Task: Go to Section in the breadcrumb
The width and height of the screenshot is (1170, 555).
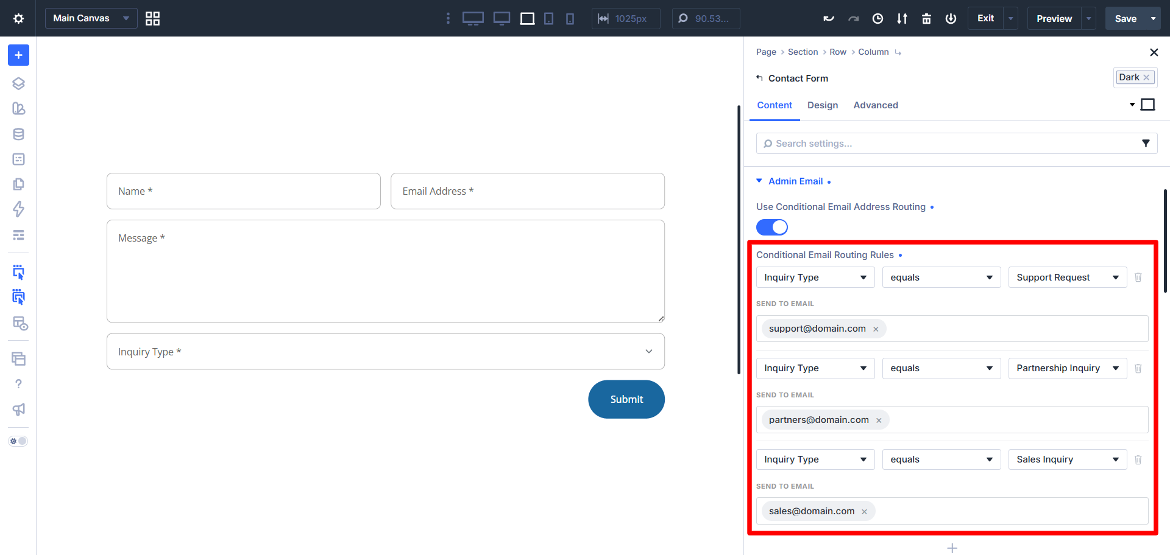Action: click(x=803, y=52)
